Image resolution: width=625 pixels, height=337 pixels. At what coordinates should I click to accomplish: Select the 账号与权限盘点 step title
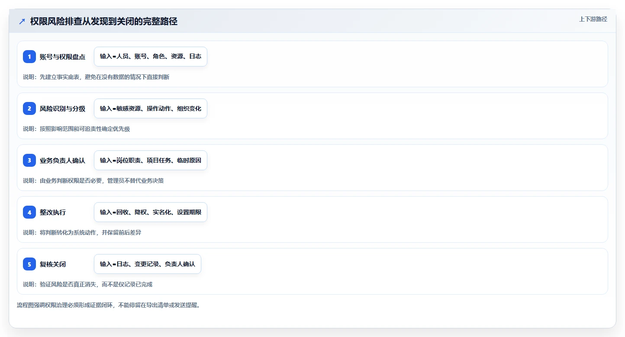coord(62,57)
